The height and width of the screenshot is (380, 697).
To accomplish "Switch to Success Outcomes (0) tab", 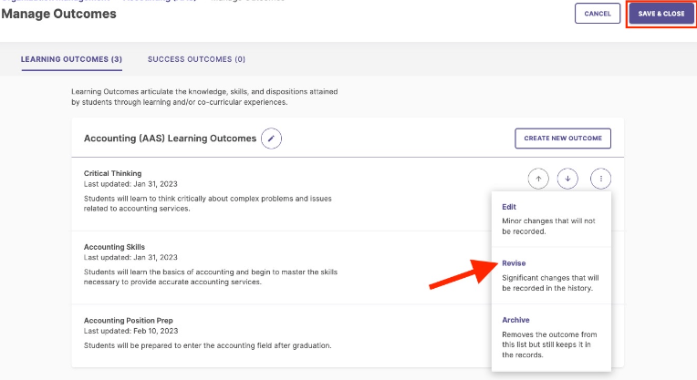I will [x=196, y=59].
